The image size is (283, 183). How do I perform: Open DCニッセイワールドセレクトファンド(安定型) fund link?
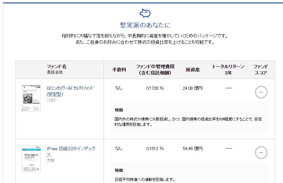click(70, 91)
